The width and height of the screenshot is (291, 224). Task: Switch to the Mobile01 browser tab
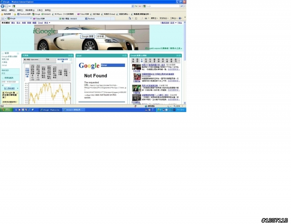[x=71, y=19]
